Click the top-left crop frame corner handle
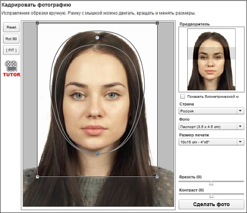Image resolution: width=247 pixels, height=213 pixels. pos(37,23)
